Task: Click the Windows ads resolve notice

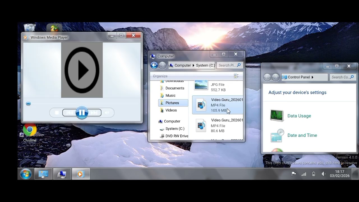Action: coord(311,163)
